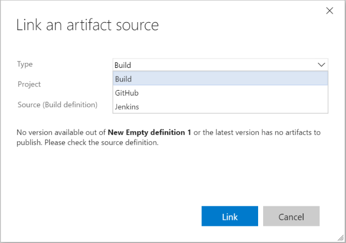Close the Link an artifact source dialog

tap(330, 11)
